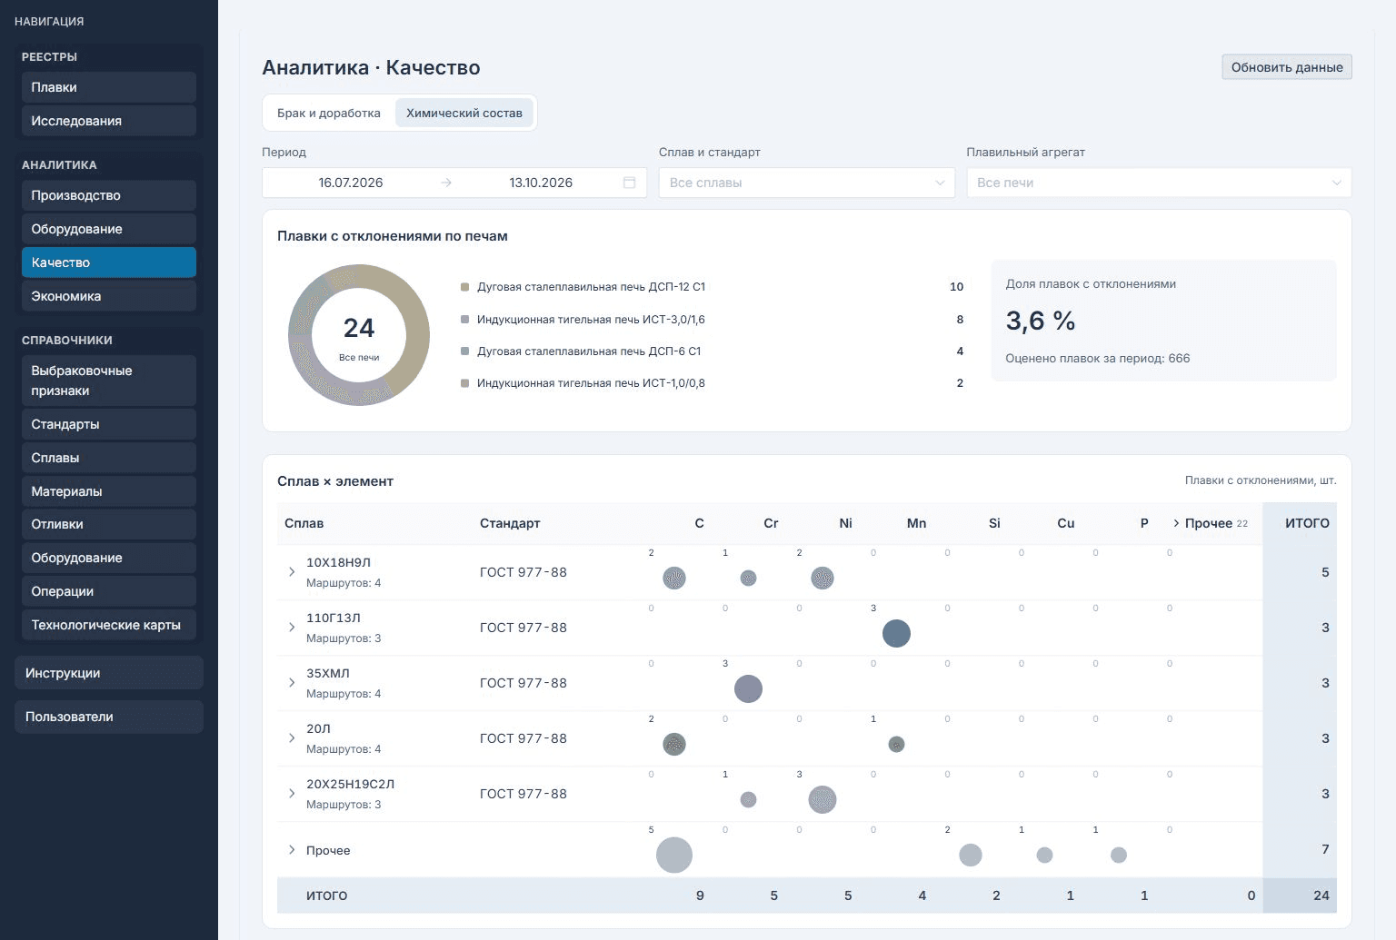This screenshot has width=1396, height=940.
Task: Expand the 110Г13Л alloy row
Action: tap(292, 628)
